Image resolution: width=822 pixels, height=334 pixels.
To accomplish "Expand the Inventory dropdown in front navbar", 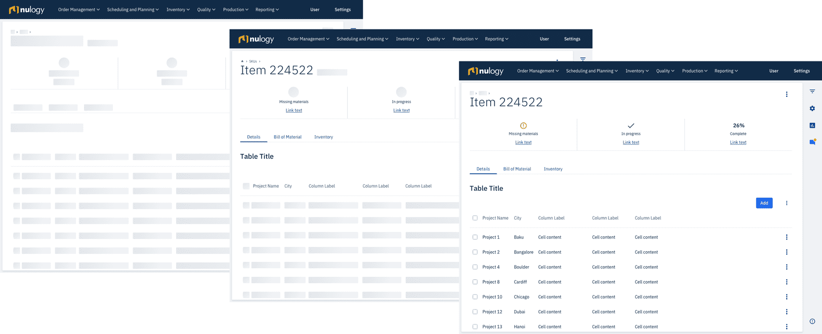I will click(637, 71).
